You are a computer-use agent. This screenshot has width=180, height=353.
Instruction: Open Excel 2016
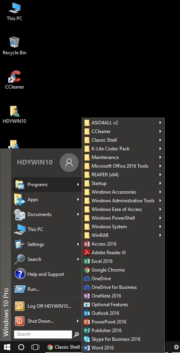(123, 261)
